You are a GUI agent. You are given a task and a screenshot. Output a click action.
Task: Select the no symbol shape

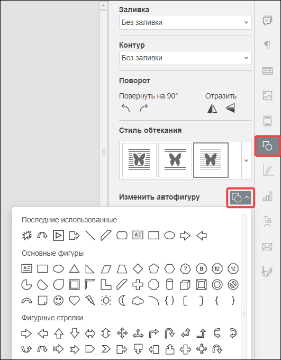coord(233,285)
